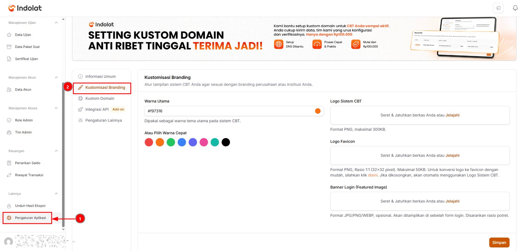Pick the indigo quick color

(x=193, y=142)
